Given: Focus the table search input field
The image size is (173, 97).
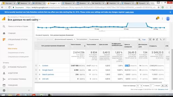Looking at the screenshot, I should 129,40.
